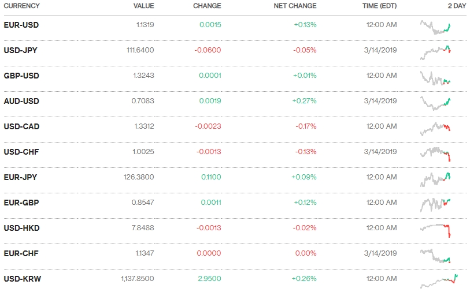Click the AUD-USD 2-day sparkline
Screen dimensions: 470x292
436,103
